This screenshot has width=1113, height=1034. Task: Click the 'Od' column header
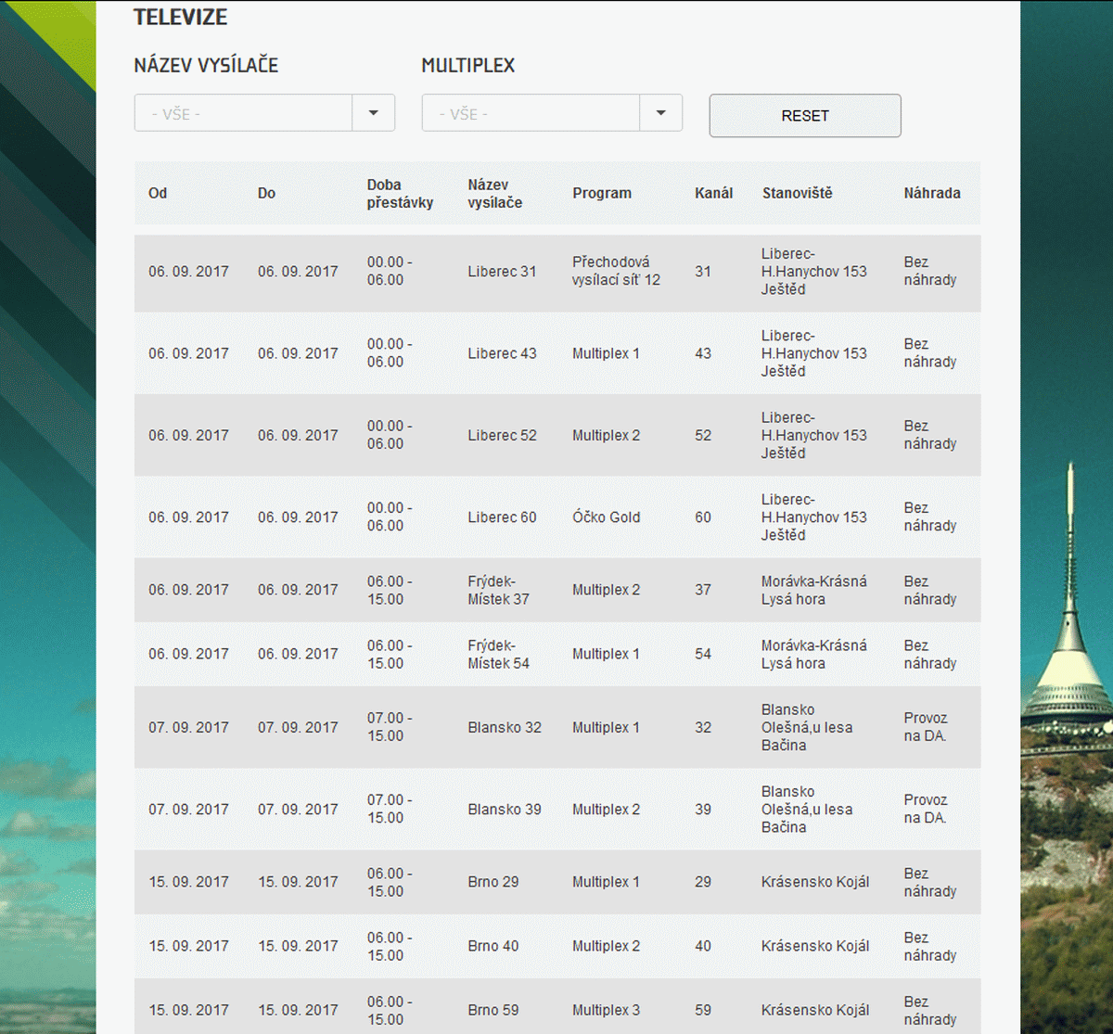[158, 193]
